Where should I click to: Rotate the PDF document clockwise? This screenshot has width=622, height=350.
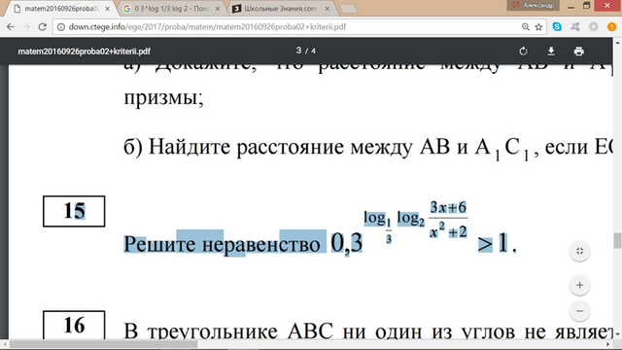click(523, 52)
